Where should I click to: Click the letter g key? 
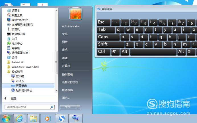(163, 37)
